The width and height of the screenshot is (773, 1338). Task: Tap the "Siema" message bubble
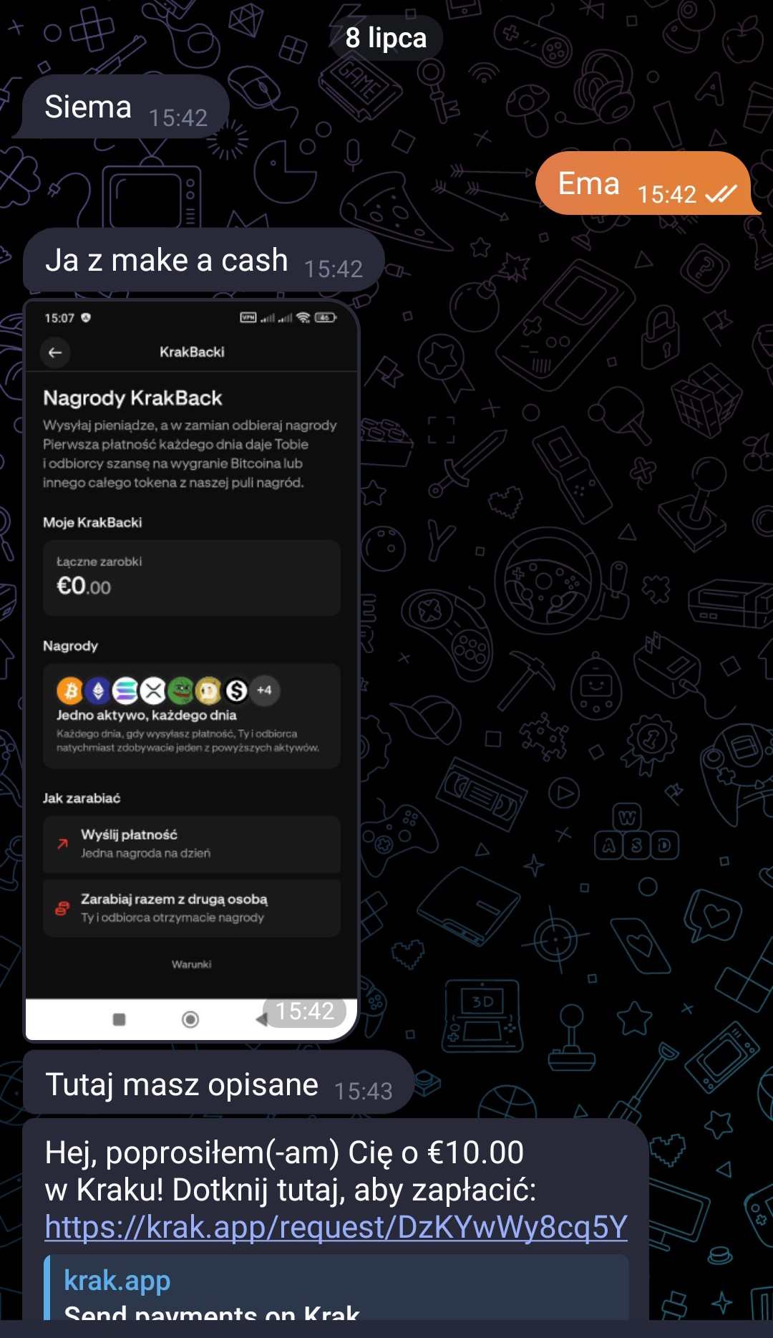pyautogui.click(x=125, y=107)
